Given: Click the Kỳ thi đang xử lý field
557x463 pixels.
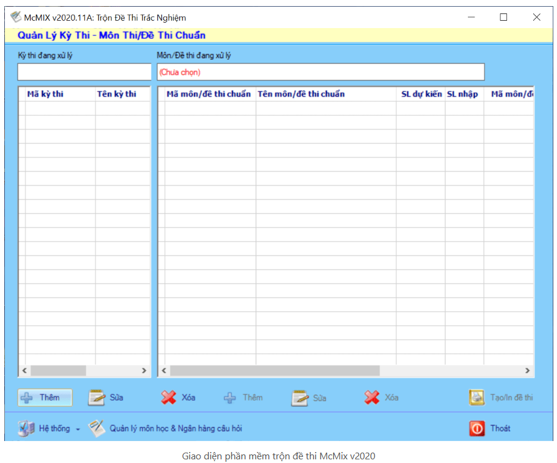Looking at the screenshot, I should tap(85, 72).
